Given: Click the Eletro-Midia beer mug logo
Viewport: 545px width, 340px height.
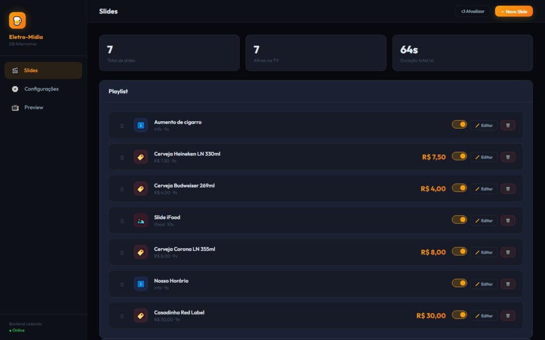Looking at the screenshot, I should click(18, 21).
